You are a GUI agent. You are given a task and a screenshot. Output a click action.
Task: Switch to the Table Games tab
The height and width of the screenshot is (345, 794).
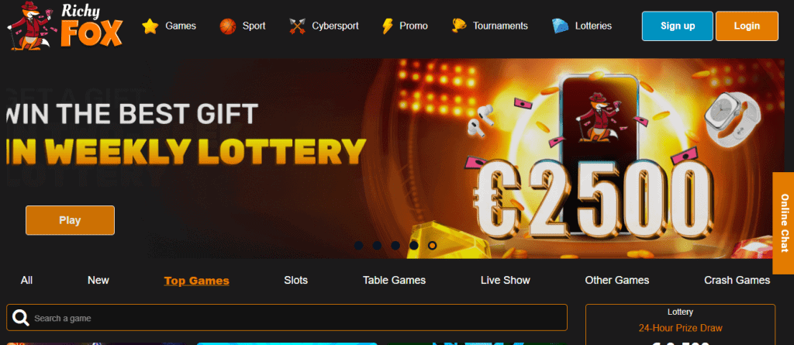(394, 280)
